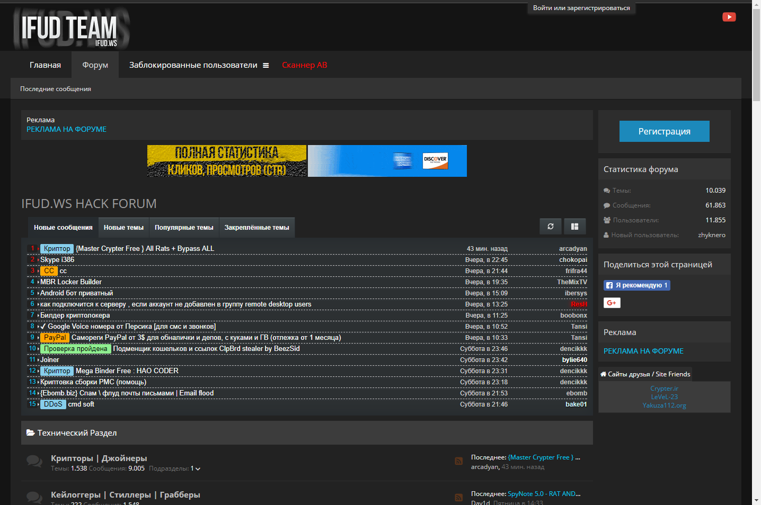Open the LeVeL-23 friend site link
The height and width of the screenshot is (505, 761).
664,397
